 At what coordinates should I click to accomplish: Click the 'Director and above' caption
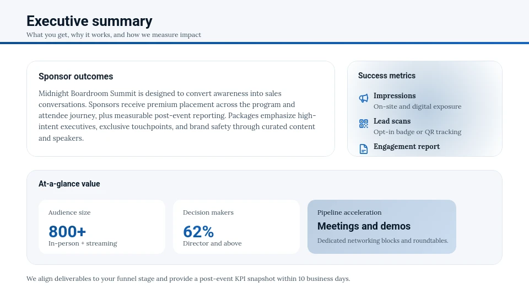point(212,243)
